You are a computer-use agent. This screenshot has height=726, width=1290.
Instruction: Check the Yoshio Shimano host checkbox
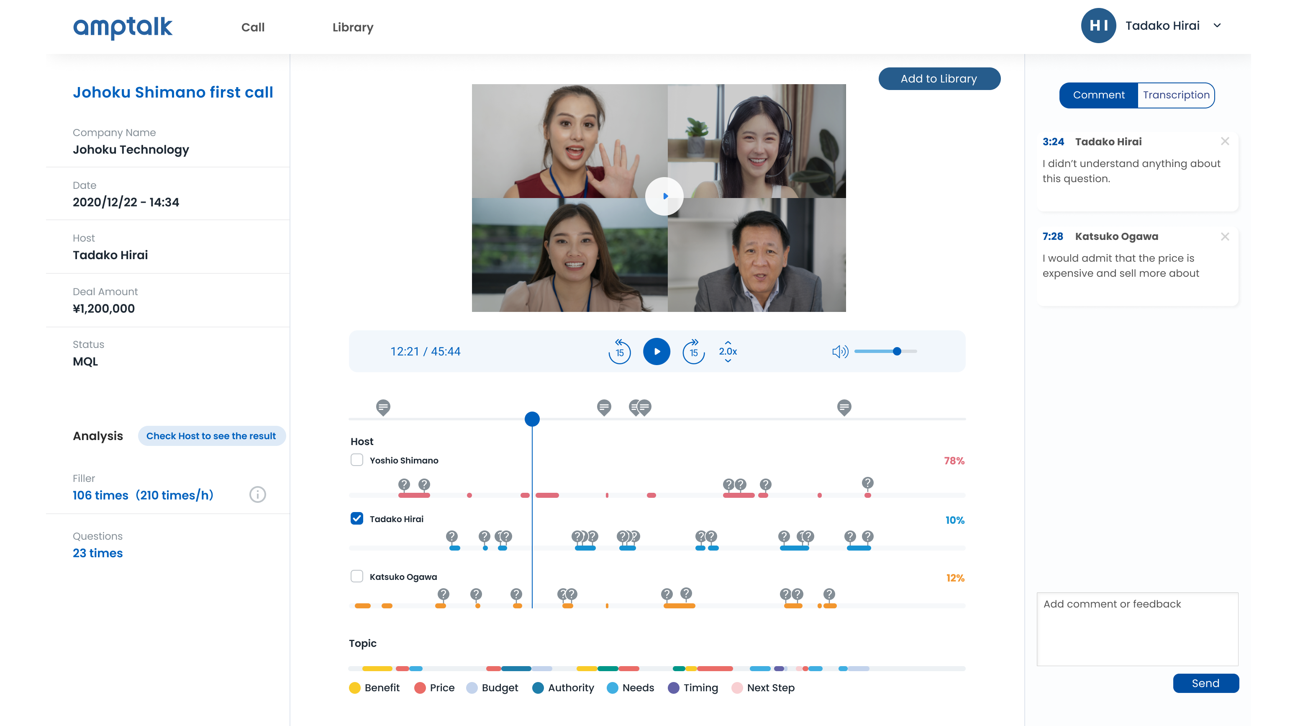tap(356, 460)
